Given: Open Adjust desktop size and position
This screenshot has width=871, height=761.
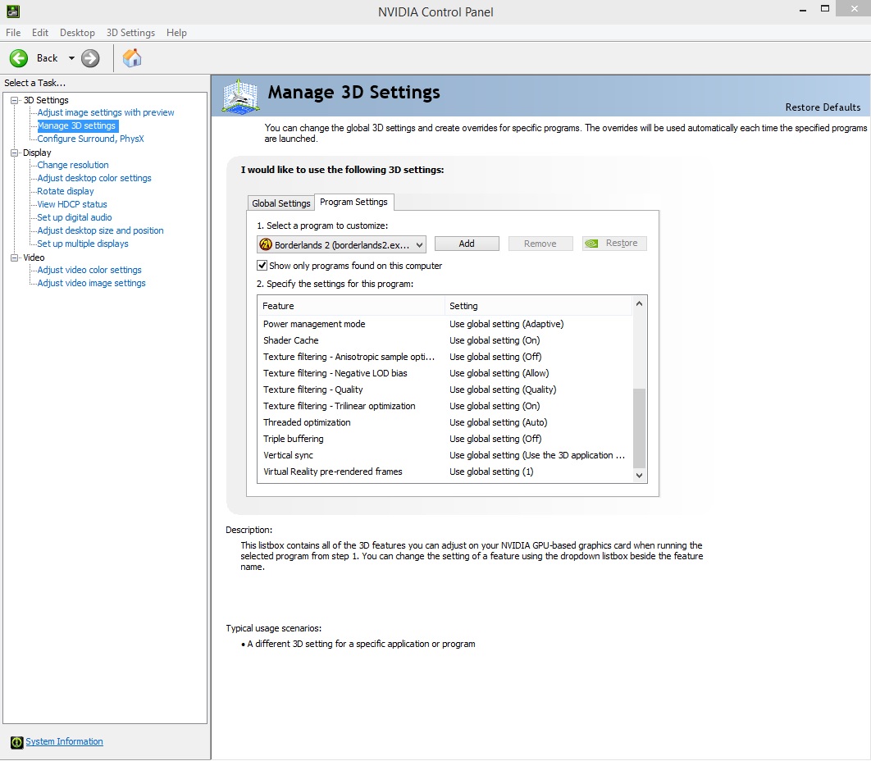Looking at the screenshot, I should pyautogui.click(x=101, y=230).
